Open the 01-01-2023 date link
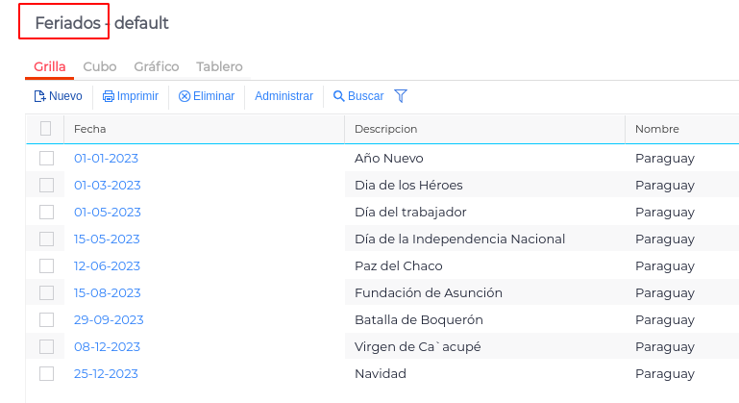Image resolution: width=739 pixels, height=403 pixels. click(107, 158)
